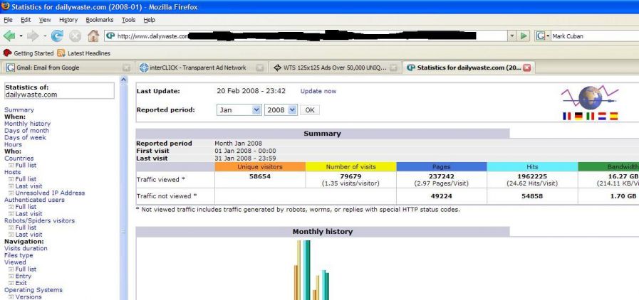Click sidebar scrollbar up arrow
This screenshot has height=300, width=639.
[124, 80]
